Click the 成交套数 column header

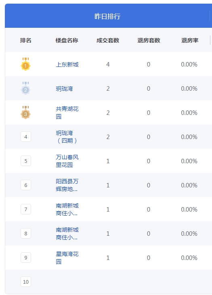coord(108,40)
